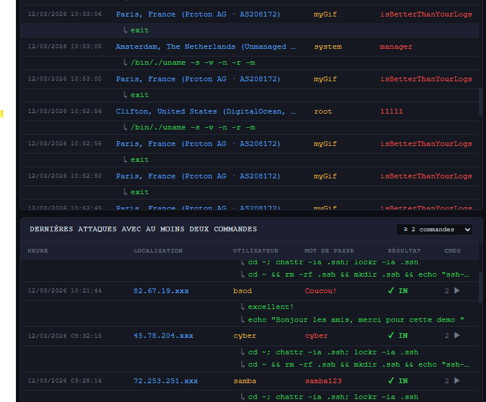This screenshot has height=402, width=486.
Task: Select username 'root' in the Clifton row
Action: [x=323, y=111]
